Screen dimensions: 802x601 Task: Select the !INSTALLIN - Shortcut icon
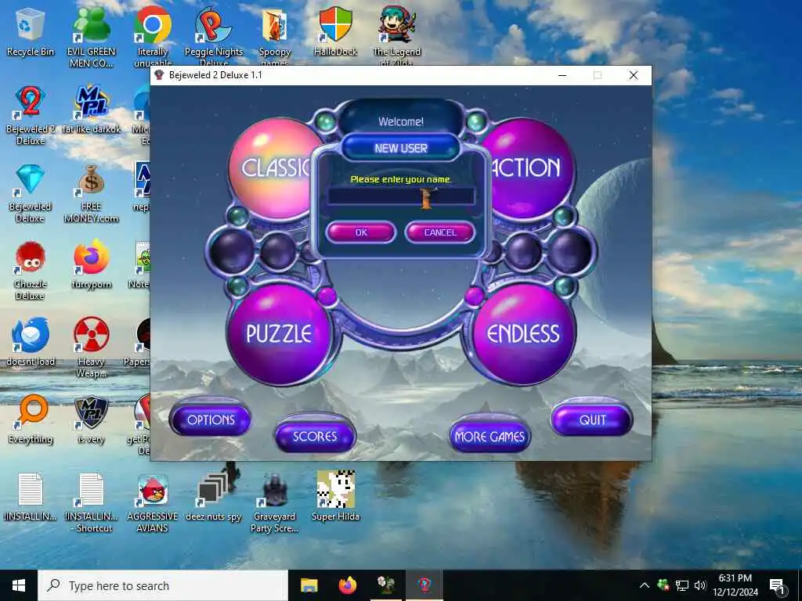point(91,503)
